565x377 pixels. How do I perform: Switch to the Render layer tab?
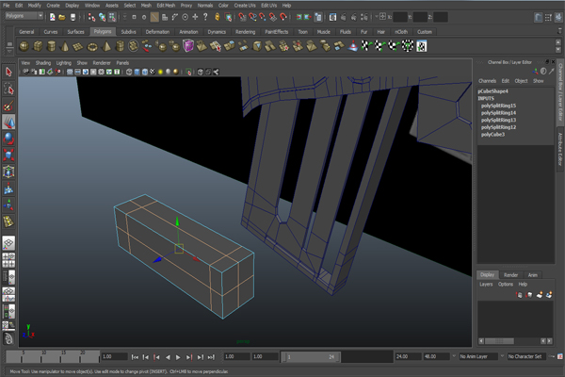(x=510, y=275)
